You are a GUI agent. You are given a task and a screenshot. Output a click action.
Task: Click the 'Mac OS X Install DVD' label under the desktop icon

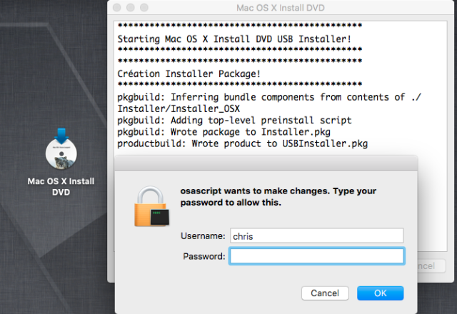(61, 187)
